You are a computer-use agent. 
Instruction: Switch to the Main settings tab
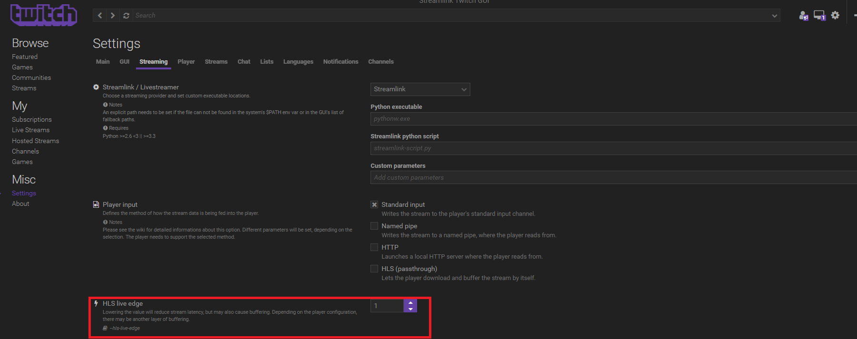[x=103, y=62]
